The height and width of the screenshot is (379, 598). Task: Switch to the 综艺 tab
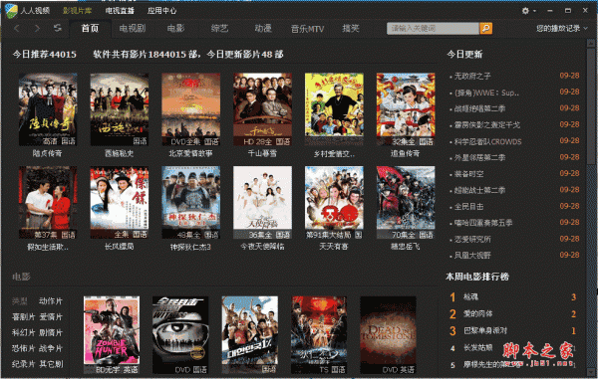219,29
